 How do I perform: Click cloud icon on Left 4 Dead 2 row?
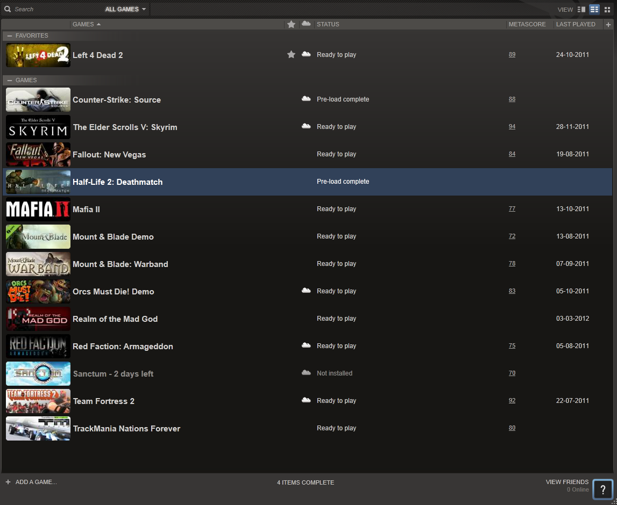click(x=306, y=54)
